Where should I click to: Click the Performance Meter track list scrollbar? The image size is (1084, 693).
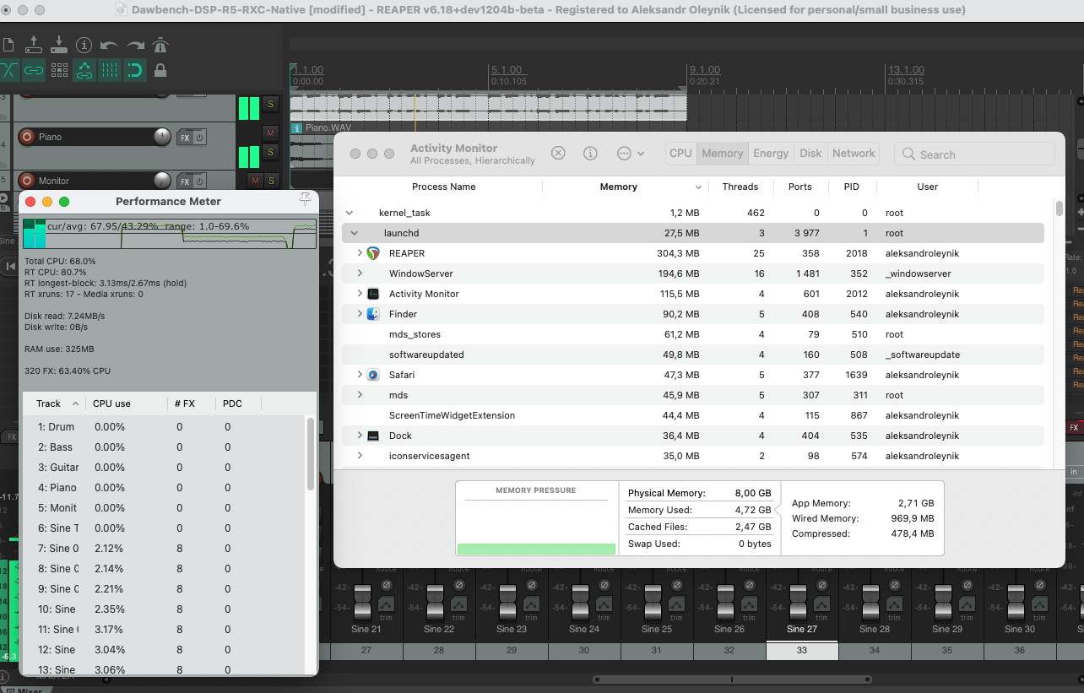(311, 454)
